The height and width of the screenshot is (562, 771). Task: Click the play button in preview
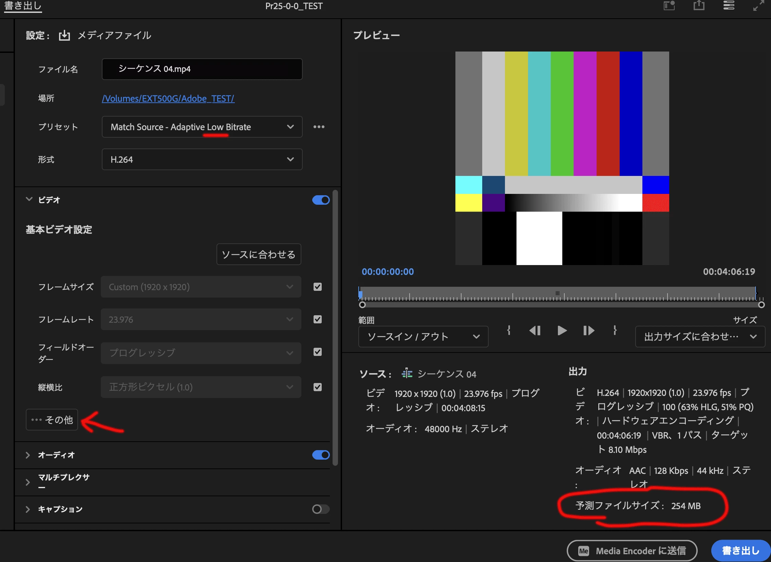(562, 330)
